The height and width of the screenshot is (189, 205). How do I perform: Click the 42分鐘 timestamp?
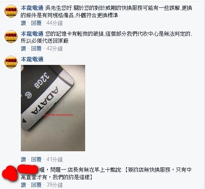coord(54,48)
